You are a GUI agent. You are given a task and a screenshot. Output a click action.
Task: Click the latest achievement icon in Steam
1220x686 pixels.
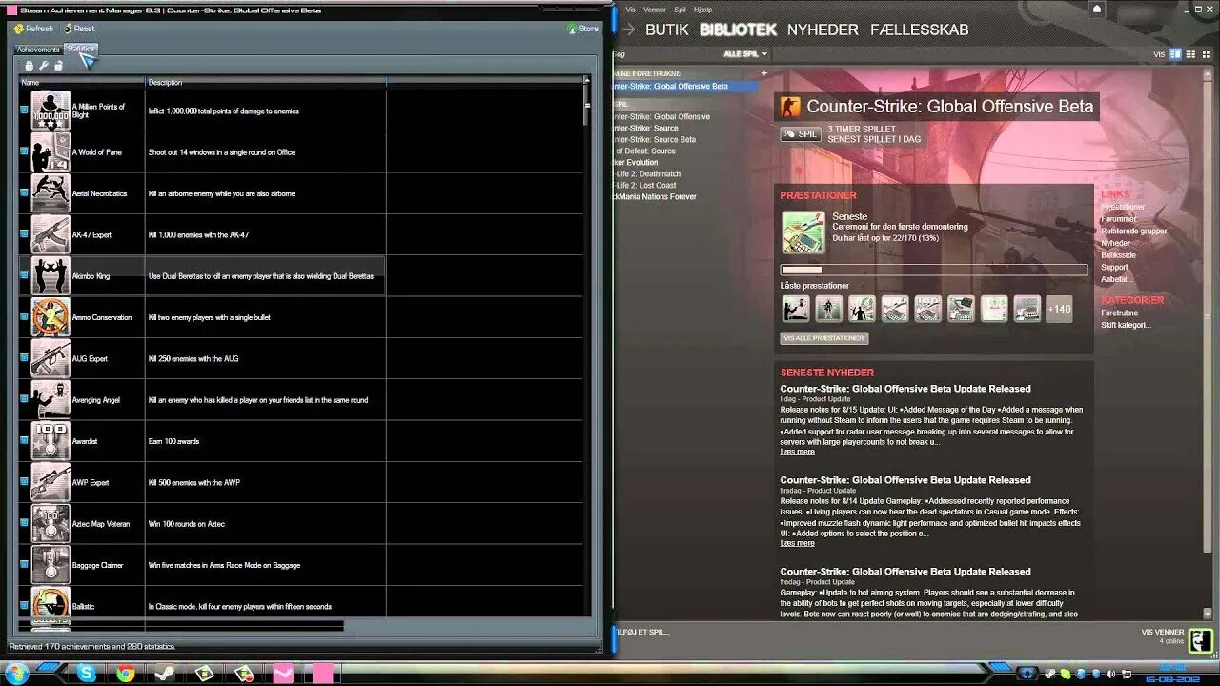coord(803,232)
